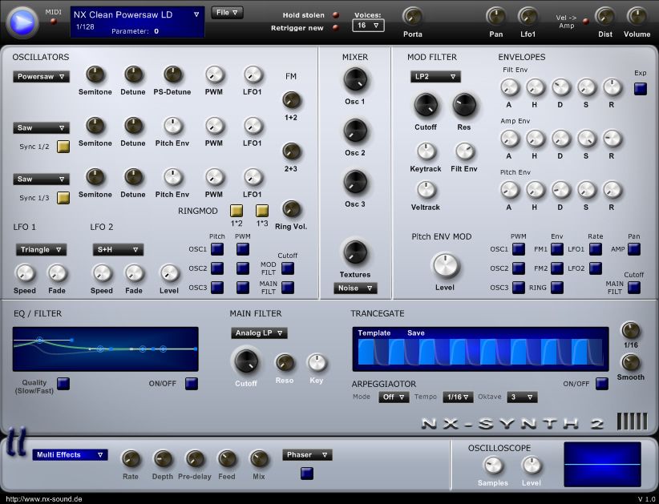Screen dimensions: 659x504
Task: Toggle the envelopes Exp button
Action: (640, 89)
